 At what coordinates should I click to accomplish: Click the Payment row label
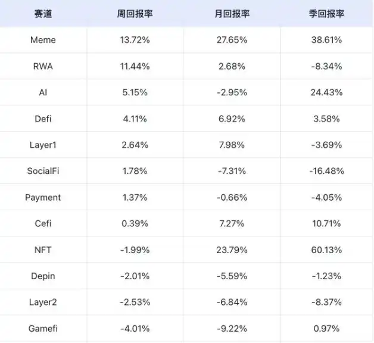[43, 197]
